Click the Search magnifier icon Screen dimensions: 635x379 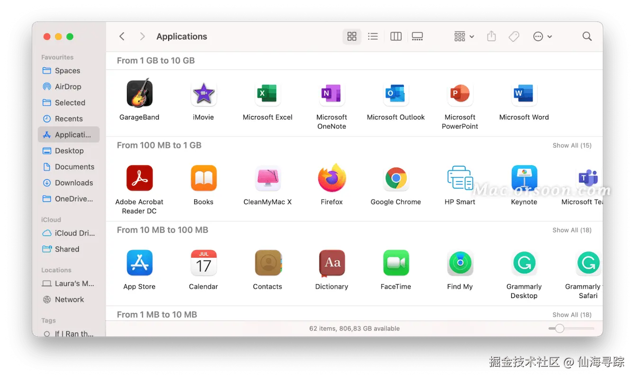tap(587, 36)
